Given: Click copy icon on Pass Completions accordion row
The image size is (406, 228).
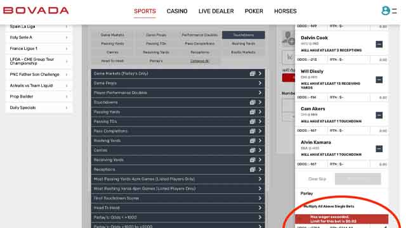Looking at the screenshot, I should [x=252, y=131].
